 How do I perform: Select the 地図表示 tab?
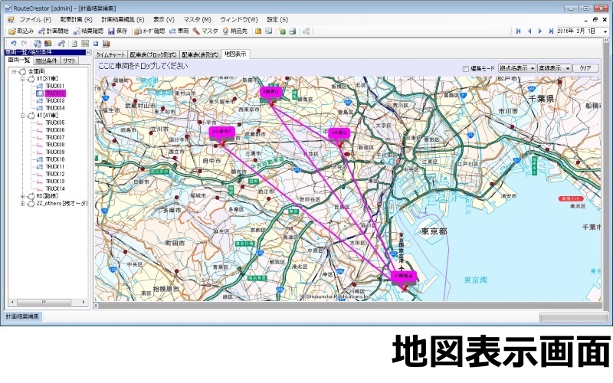coord(235,54)
